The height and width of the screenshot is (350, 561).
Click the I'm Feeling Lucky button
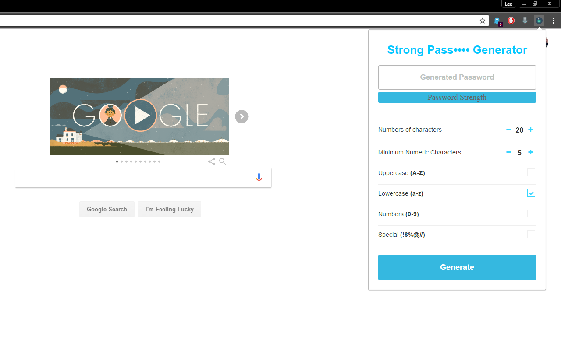pos(170,209)
